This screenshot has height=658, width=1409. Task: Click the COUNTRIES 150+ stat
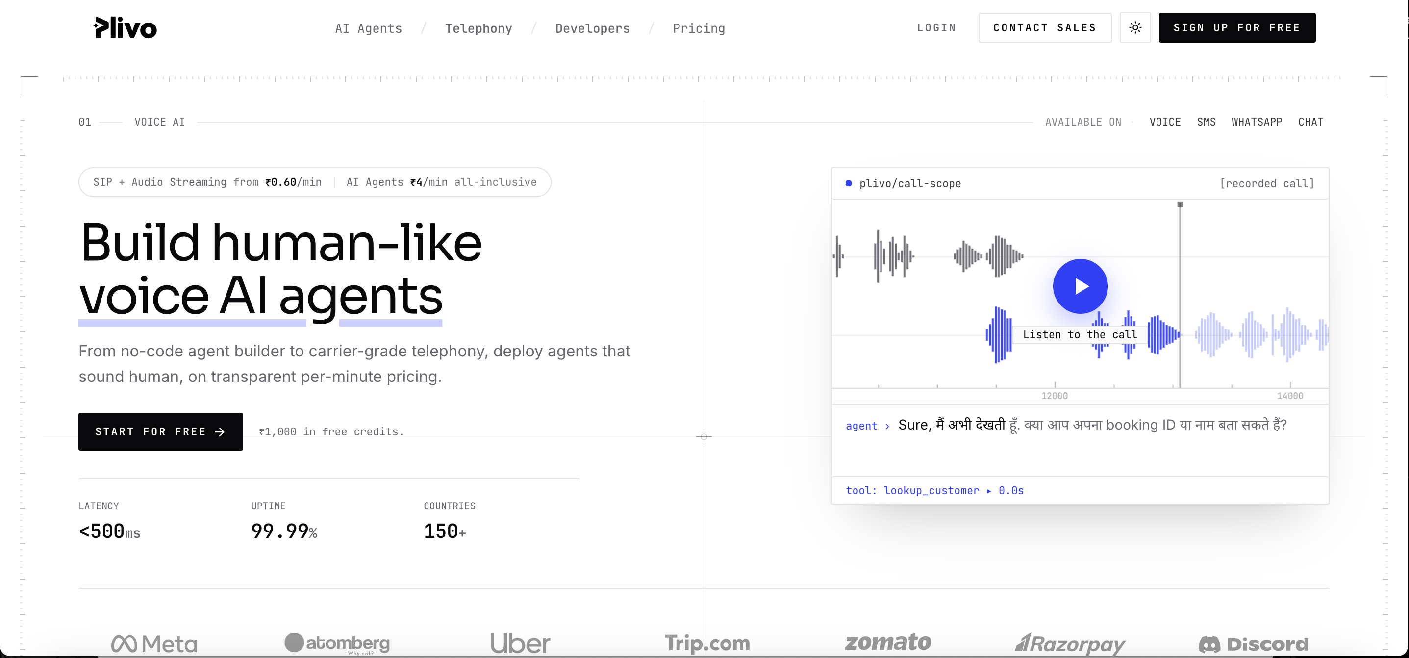point(449,522)
